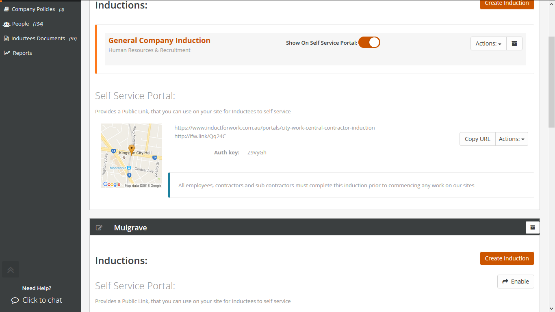Enable the Mulgrave Self Service Portal
This screenshot has height=312, width=555.
pos(516,281)
